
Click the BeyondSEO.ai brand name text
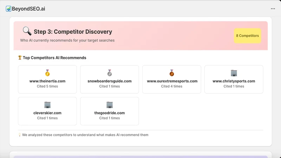(x=28, y=9)
